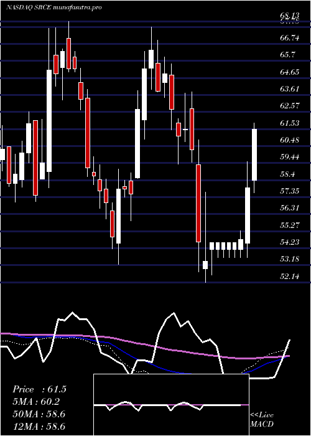Click the 53.18 price axis label
This screenshot has width=311, height=436.
pyautogui.click(x=290, y=259)
